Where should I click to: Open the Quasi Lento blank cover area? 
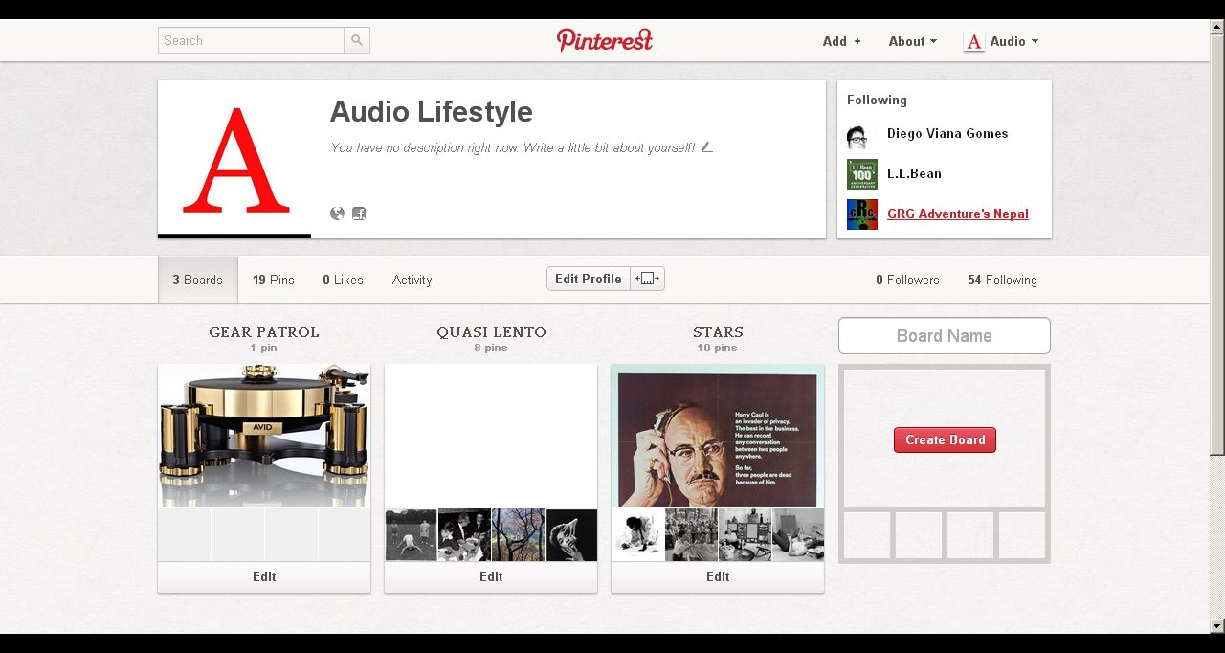(x=491, y=436)
